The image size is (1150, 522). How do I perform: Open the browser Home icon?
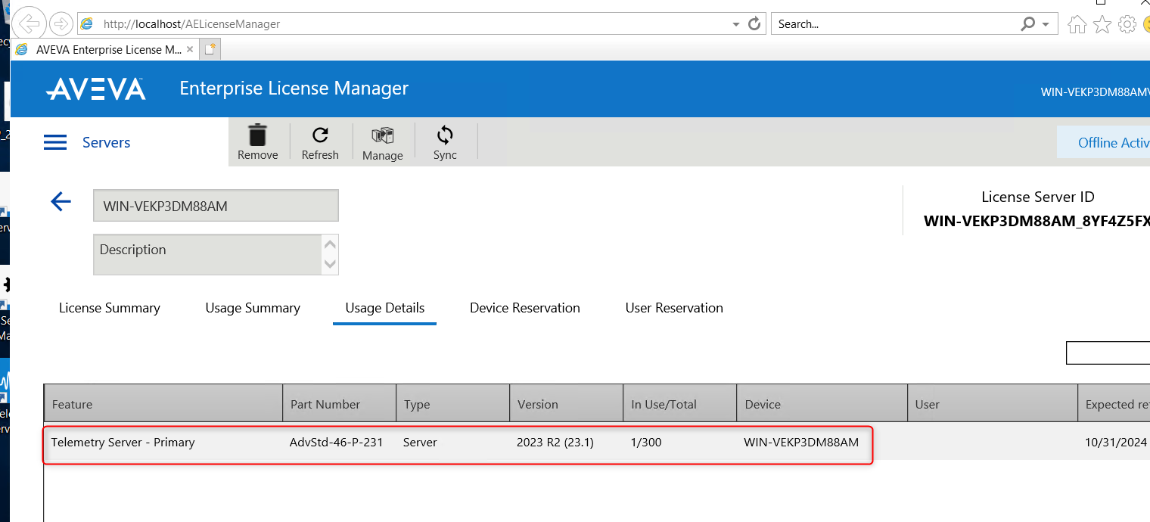point(1077,24)
